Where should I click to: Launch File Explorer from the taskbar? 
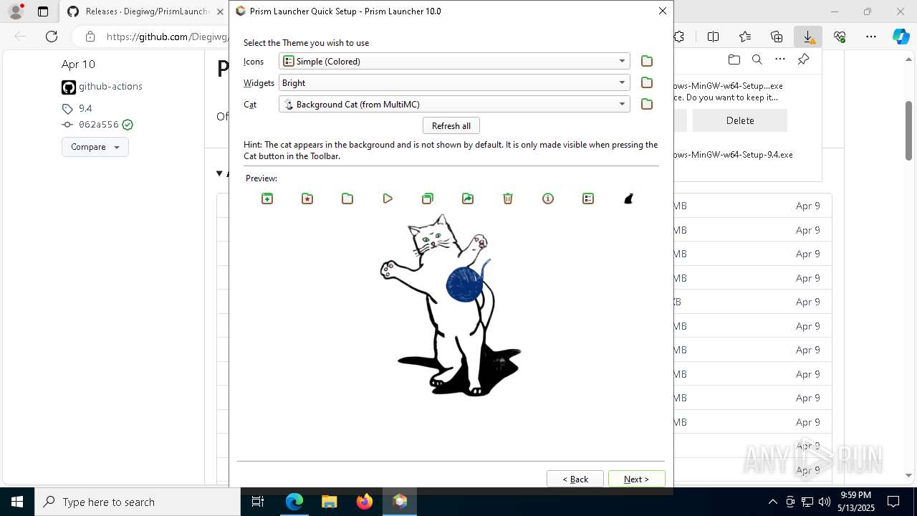(x=330, y=502)
